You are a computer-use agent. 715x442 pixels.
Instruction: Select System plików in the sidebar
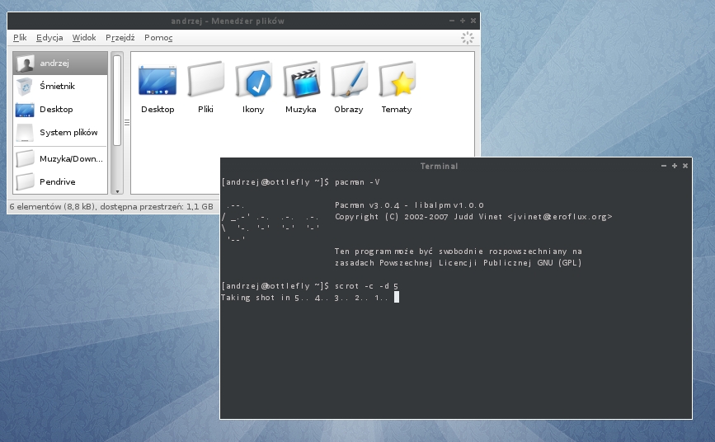click(x=60, y=133)
